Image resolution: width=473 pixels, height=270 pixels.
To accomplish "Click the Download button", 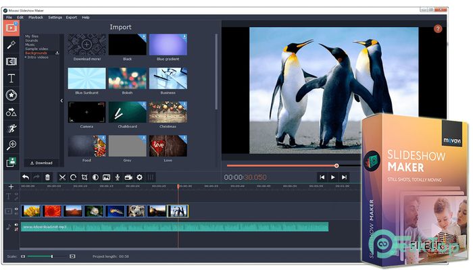I will coord(42,163).
